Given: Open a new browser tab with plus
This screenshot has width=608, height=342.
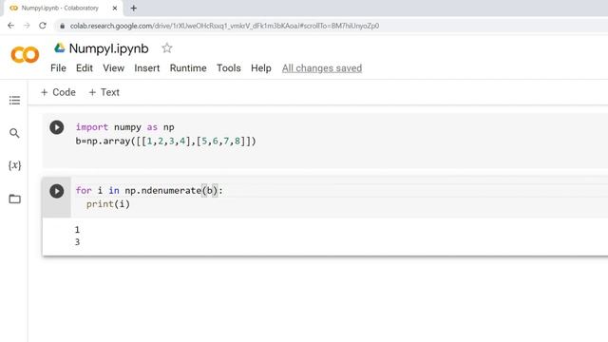Looking at the screenshot, I should click(x=133, y=9).
